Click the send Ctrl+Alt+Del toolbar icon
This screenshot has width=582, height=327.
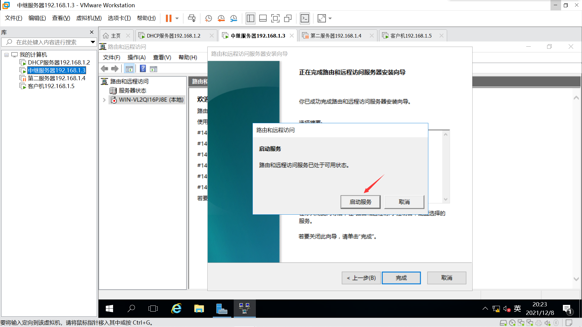point(192,18)
